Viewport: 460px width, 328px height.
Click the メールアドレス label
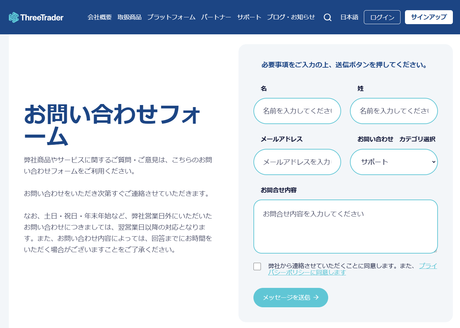pos(282,139)
